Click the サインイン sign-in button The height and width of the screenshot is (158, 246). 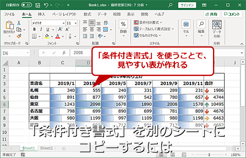click(187, 5)
